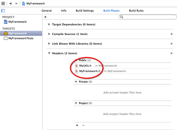The height and width of the screenshot is (130, 177).
Task: Delete the Headers build phase
Action: click(x=172, y=53)
